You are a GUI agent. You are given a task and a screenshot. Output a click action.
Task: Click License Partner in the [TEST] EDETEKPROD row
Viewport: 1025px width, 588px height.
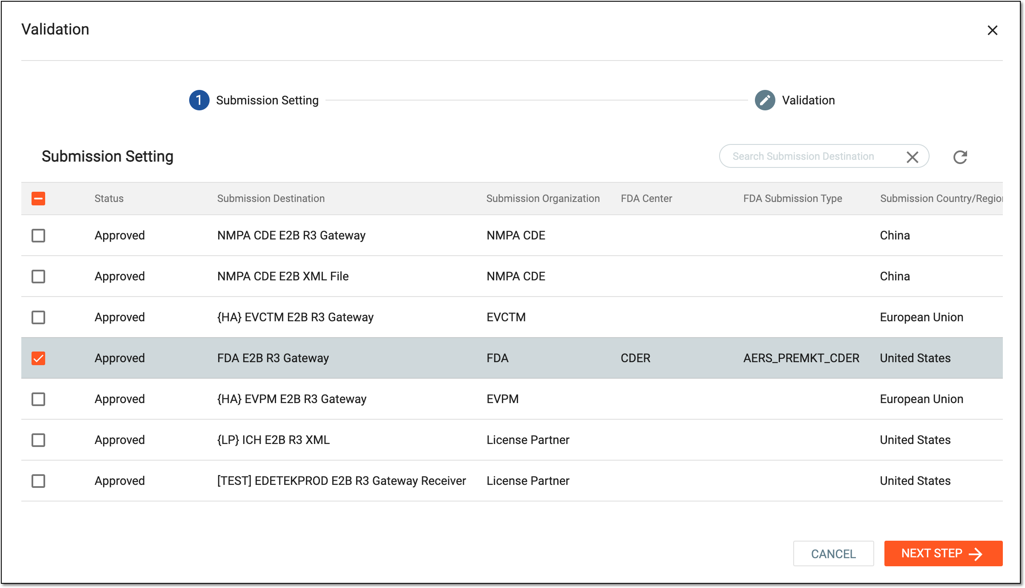click(528, 481)
